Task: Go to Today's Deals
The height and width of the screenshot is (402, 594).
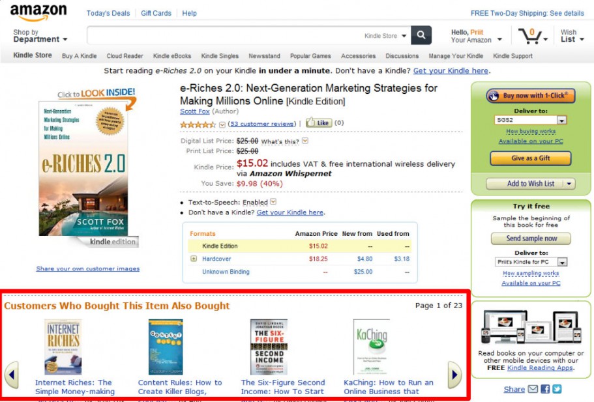Action: click(108, 13)
